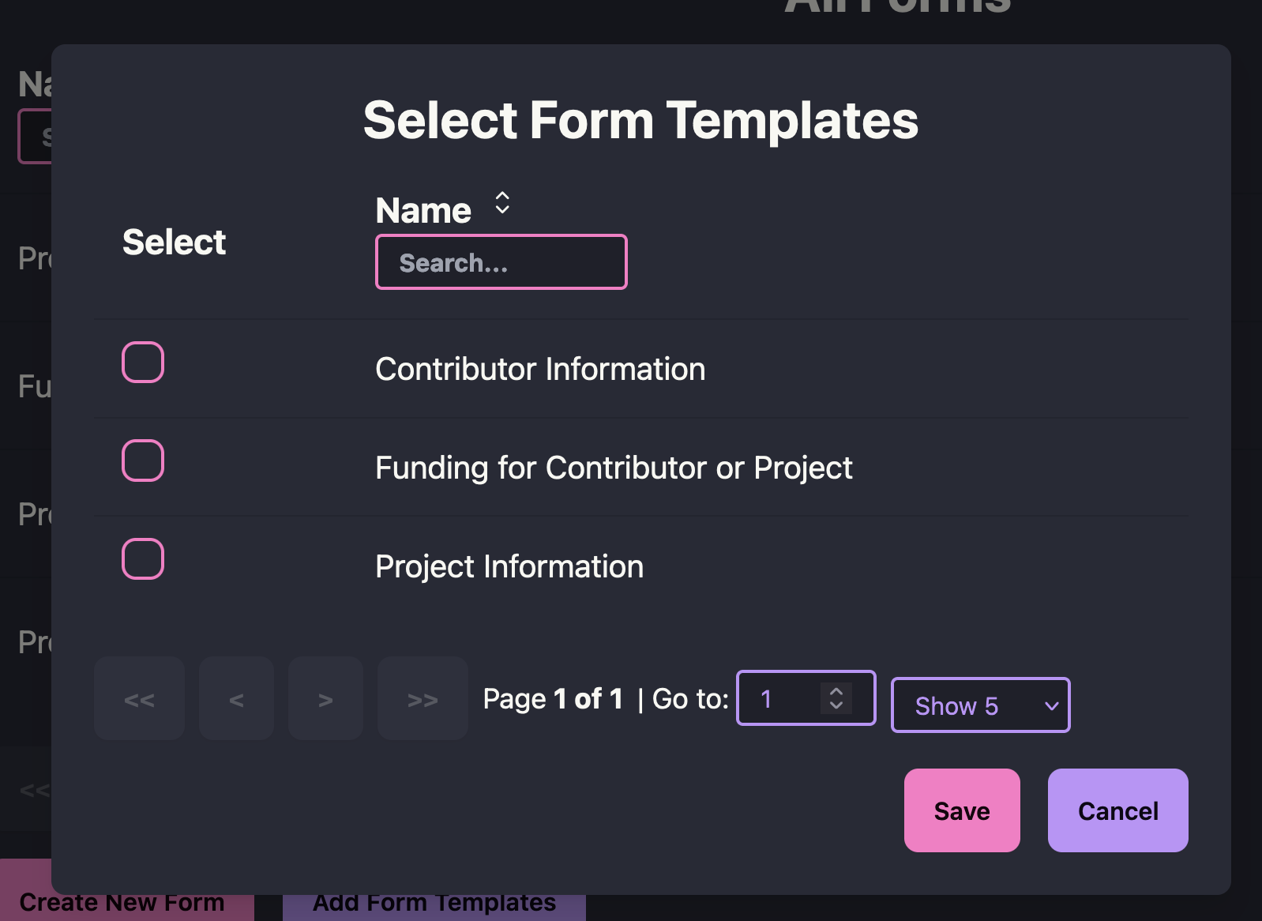Tick the Funding for Contributor or Project checkbox
This screenshot has height=921, width=1262.
click(143, 460)
